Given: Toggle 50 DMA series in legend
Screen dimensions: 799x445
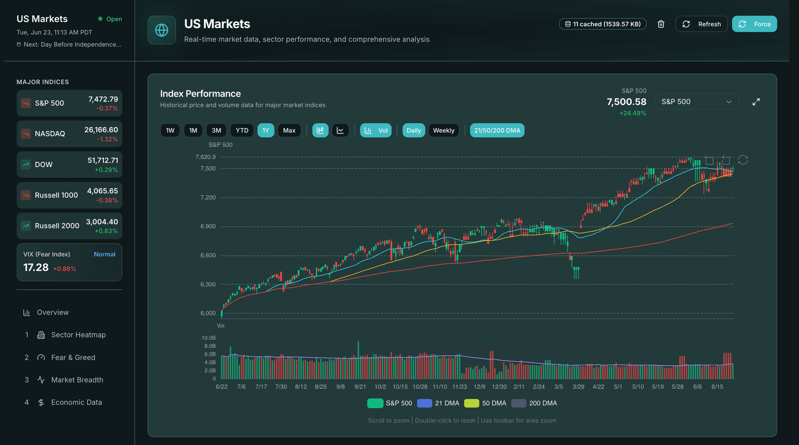Looking at the screenshot, I should (x=485, y=403).
